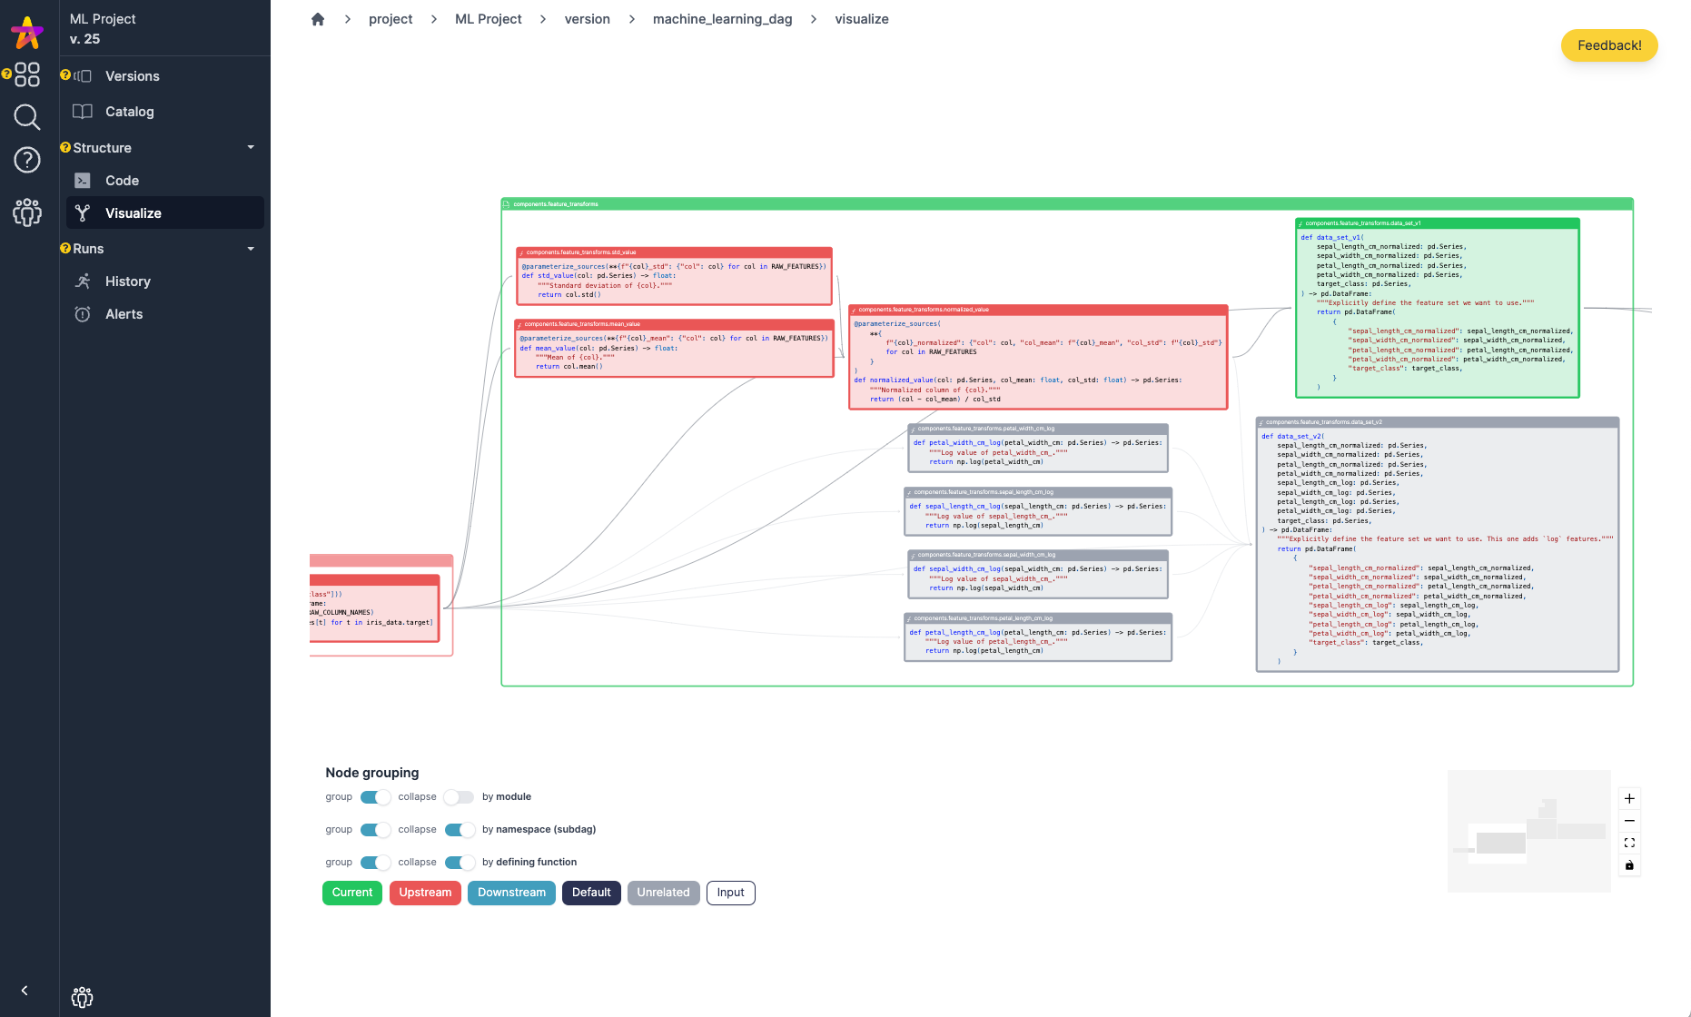Click the home icon in the breadcrumb
Viewport: 1691px width, 1017px height.
tap(317, 18)
